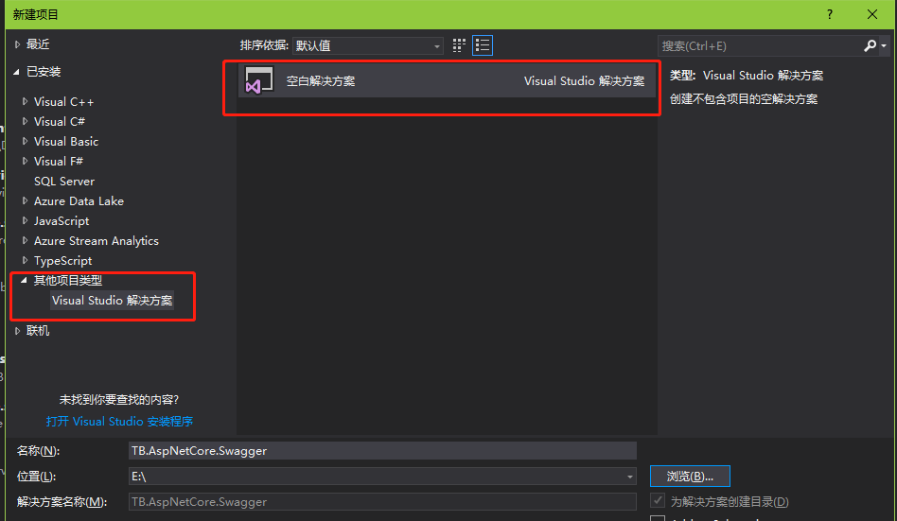Select SQL Server in the tree
Viewport: 897px width, 521px height.
(64, 182)
